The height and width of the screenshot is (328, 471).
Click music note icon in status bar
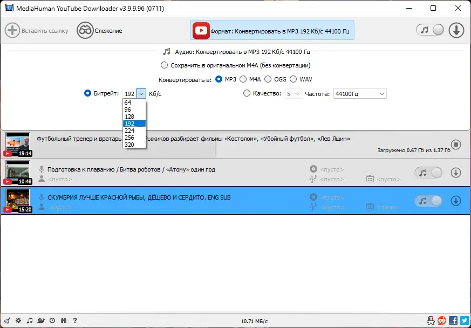point(30,320)
